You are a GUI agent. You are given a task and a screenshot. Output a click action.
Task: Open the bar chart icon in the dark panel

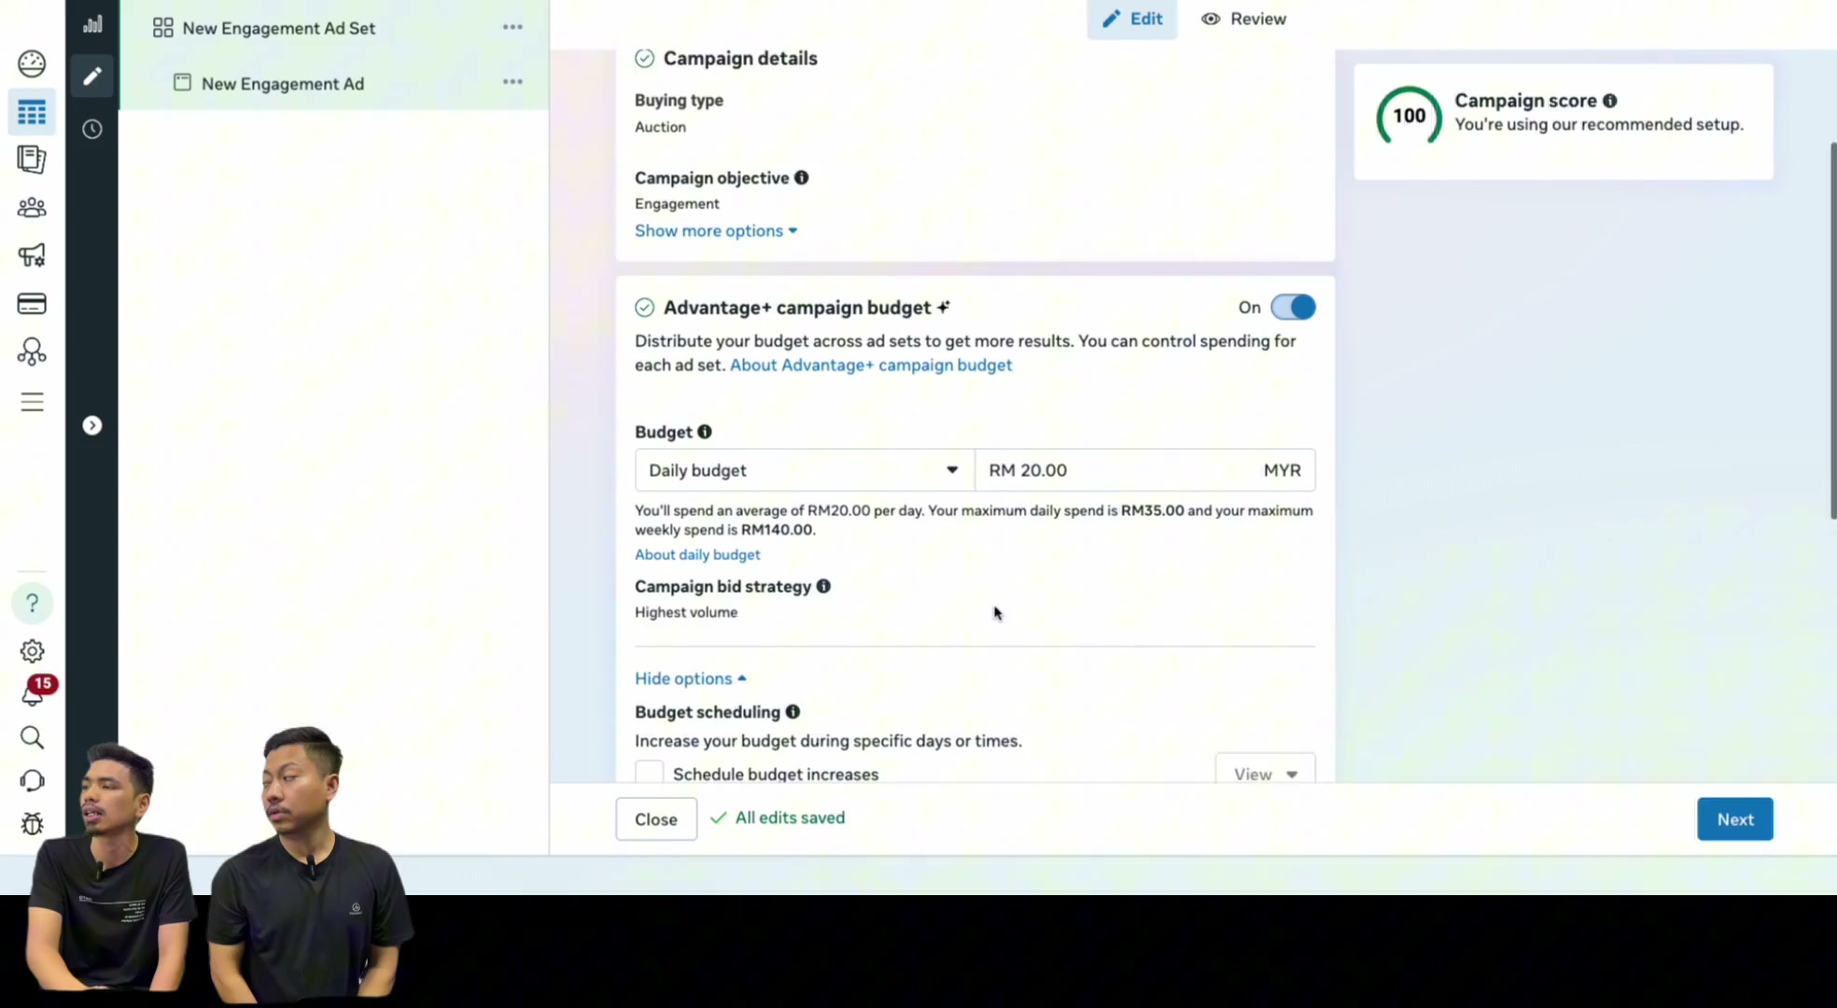coord(91,24)
